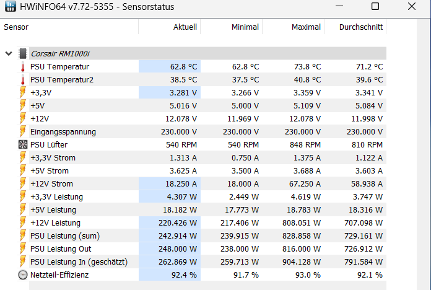The width and height of the screenshot is (431, 290).
Task: Select the +3,3V Leistung row label
Action: click(56, 196)
